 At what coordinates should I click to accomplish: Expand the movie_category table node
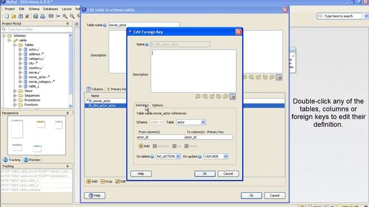coord(20,82)
